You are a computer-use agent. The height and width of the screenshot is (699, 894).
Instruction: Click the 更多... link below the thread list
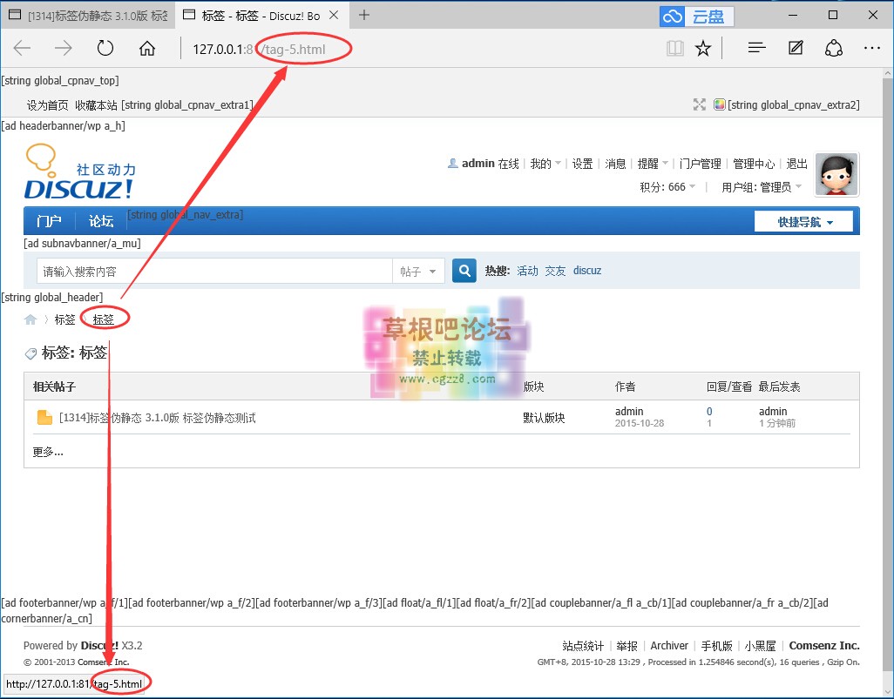47,451
